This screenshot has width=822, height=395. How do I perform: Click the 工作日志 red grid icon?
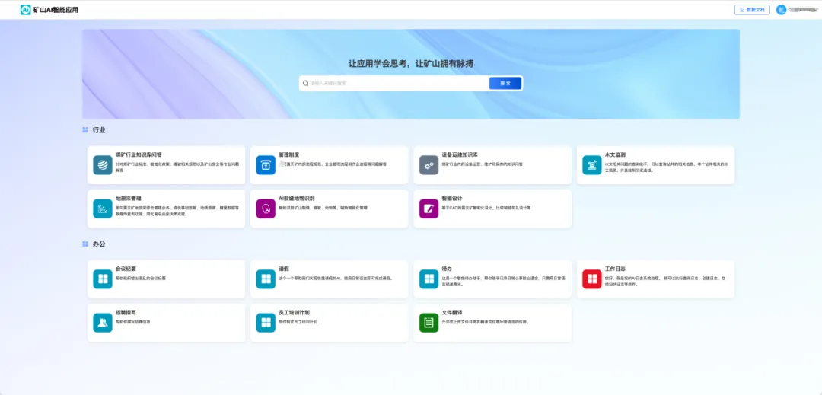pyautogui.click(x=592, y=279)
